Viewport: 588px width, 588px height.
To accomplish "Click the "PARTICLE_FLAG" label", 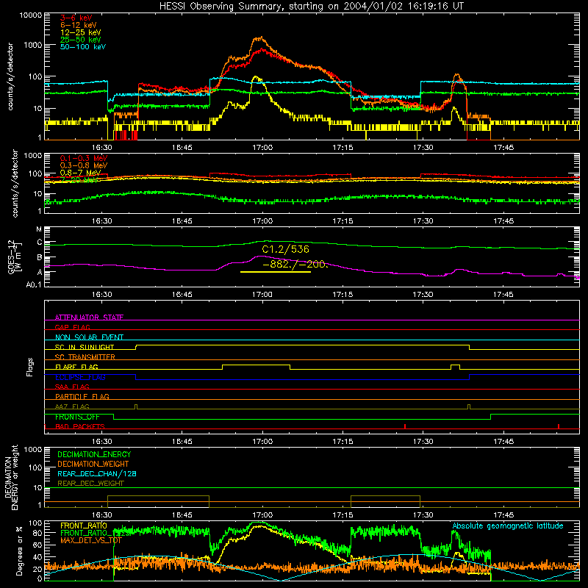I will (x=82, y=396).
